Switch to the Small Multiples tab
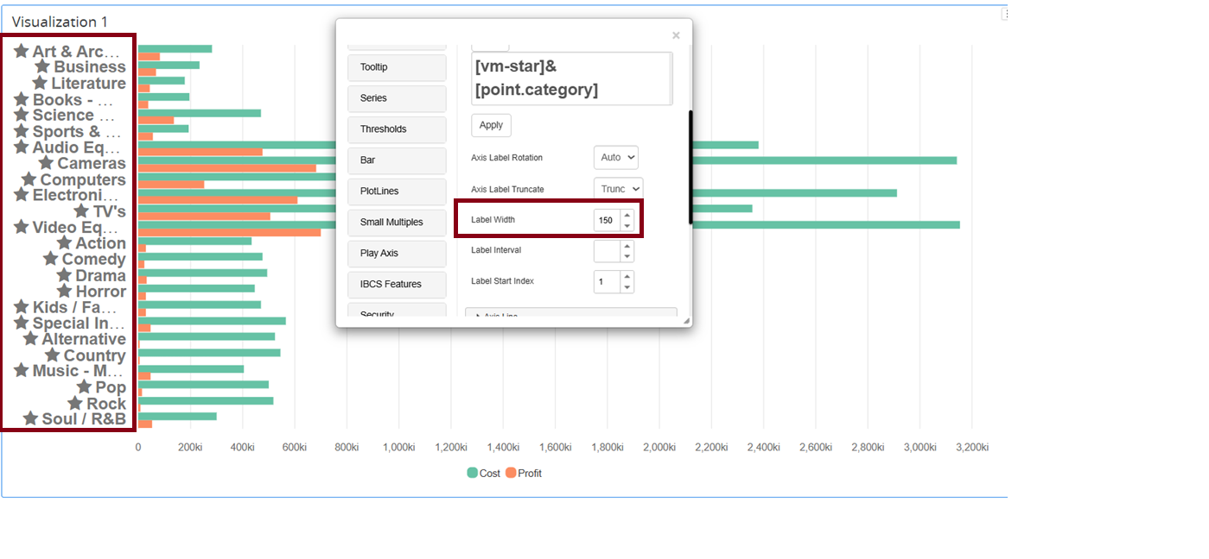Viewport: 1209px width, 559px height. pos(397,223)
